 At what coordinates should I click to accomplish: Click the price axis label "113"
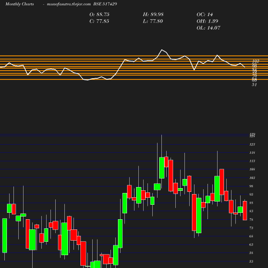(x=252, y=161)
